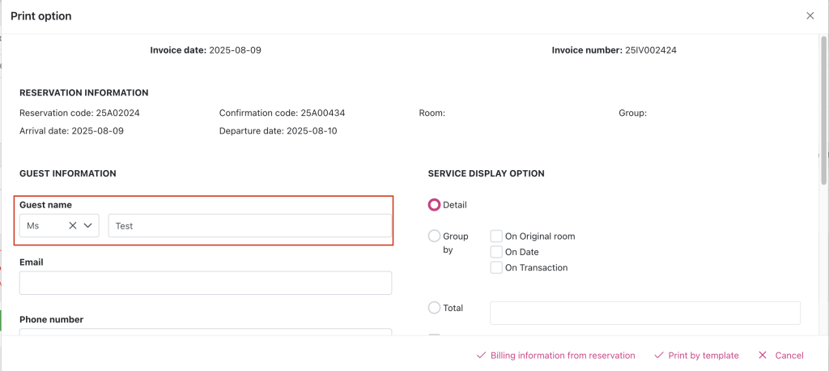Open the Ms title combo box
Image resolution: width=829 pixels, height=371 pixels.
[x=45, y=226]
